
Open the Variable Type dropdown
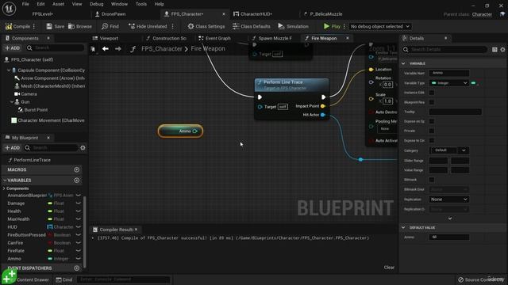449,83
